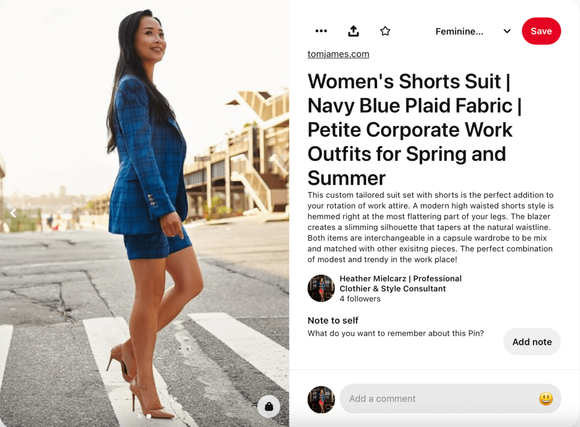Screen dimensions: 580x427
Task: Open the three-dot more options menu
Action: [321, 31]
